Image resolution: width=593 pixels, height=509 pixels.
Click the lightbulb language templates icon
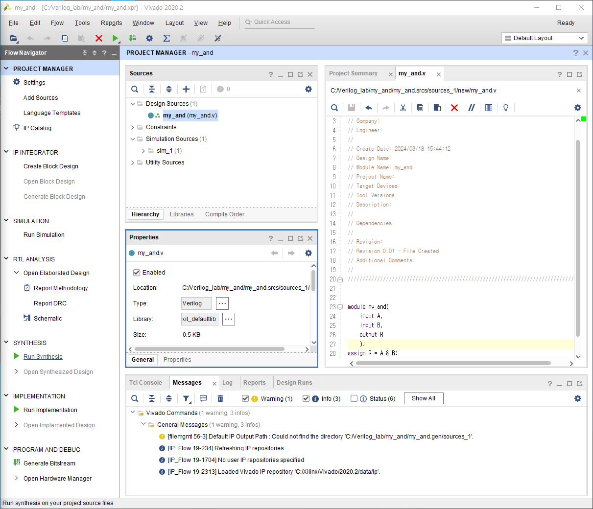coord(506,108)
